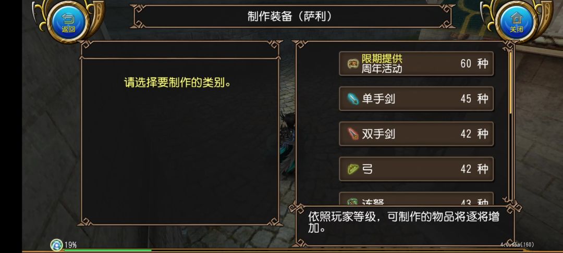Click the 请选择要制作的类别 prompt text
This screenshot has height=253, width=563.
[177, 82]
